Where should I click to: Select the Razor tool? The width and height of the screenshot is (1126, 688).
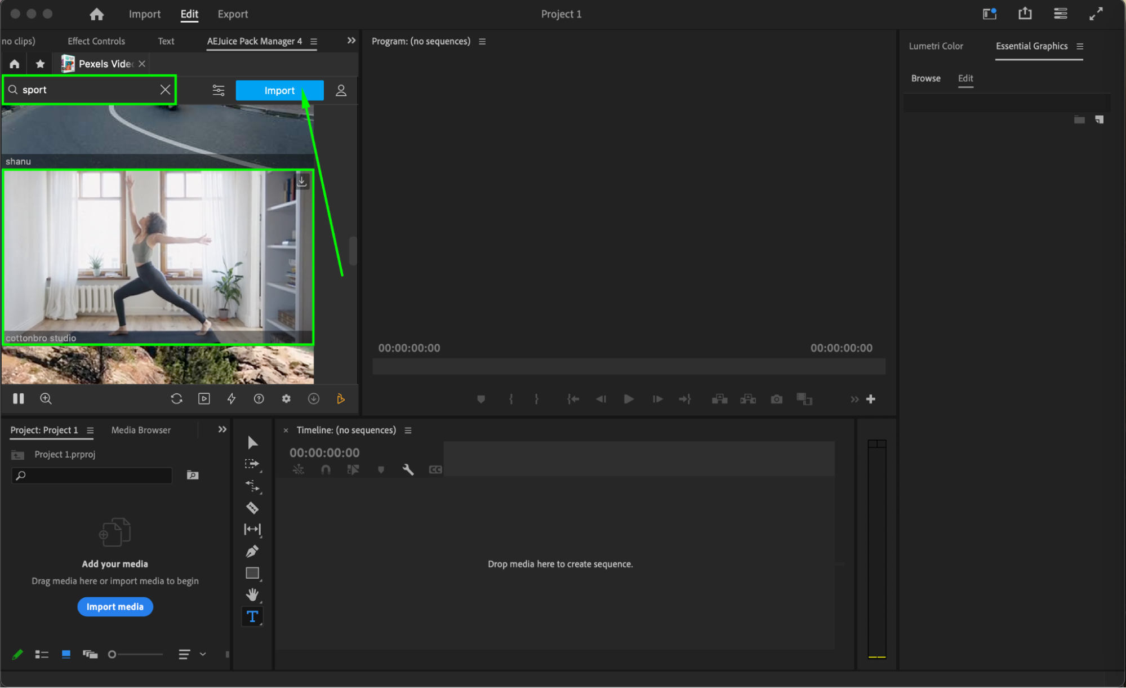click(252, 508)
